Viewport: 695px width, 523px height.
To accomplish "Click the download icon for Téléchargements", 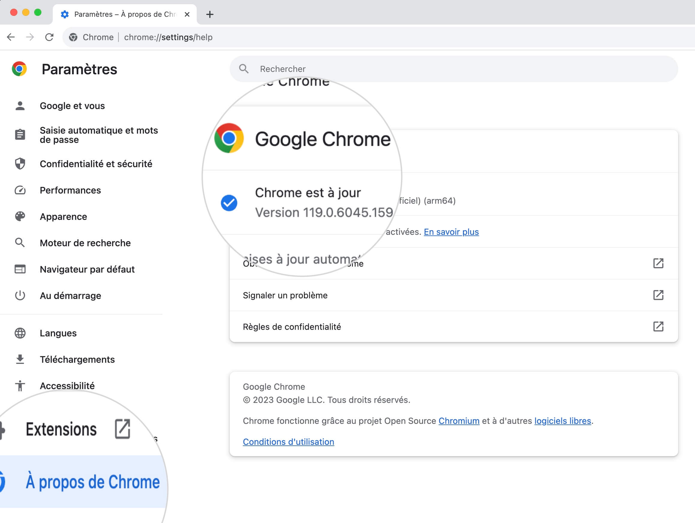I will pyautogui.click(x=20, y=359).
